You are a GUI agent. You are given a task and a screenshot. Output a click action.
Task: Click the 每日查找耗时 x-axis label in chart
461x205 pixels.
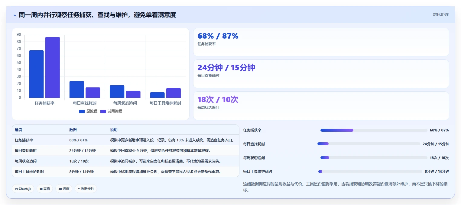pos(85,103)
